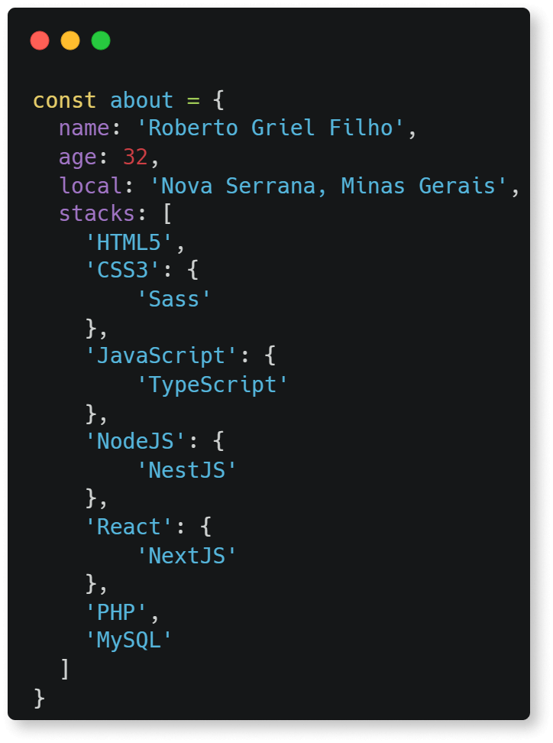The width and height of the screenshot is (553, 743).
Task: Click the 'const' keyword
Action: click(x=64, y=100)
